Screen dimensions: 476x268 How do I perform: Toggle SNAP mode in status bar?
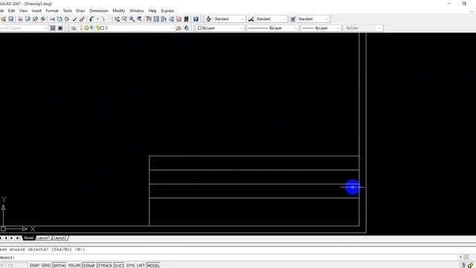pyautogui.click(x=34, y=265)
